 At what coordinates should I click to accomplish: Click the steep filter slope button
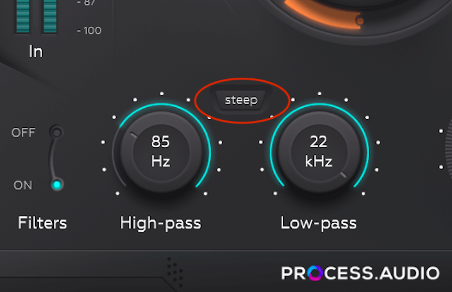241,100
